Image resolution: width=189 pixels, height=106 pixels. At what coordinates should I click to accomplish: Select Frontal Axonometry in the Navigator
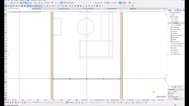[x=177, y=46]
